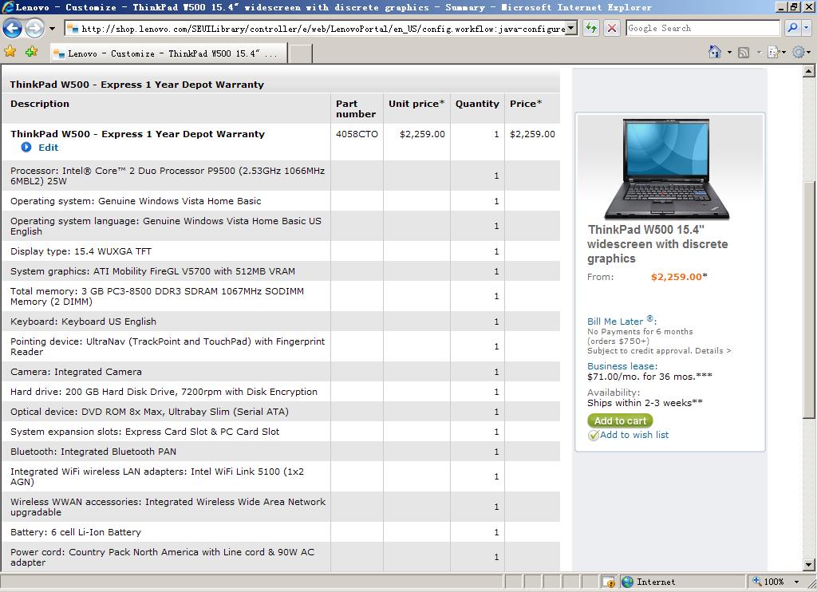Click the ThinkPad W500 laptop product image

pyautogui.click(x=667, y=169)
